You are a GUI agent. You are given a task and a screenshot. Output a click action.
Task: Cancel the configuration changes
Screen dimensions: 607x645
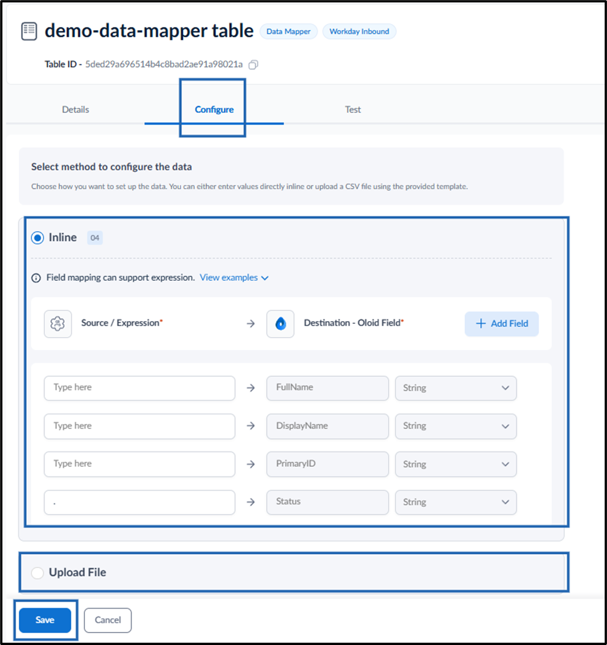click(x=108, y=620)
